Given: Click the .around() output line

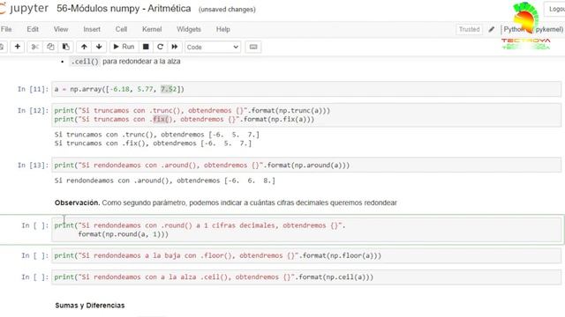Looking at the screenshot, I should click(165, 181).
